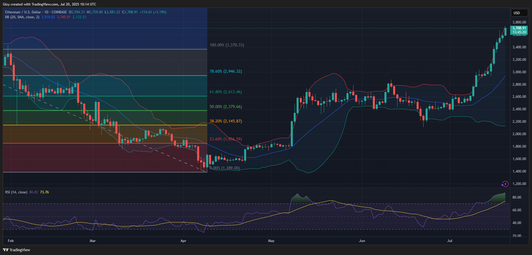This screenshot has height=255, width=532.
Task: Click the May label on time axis
Action: coord(271,241)
